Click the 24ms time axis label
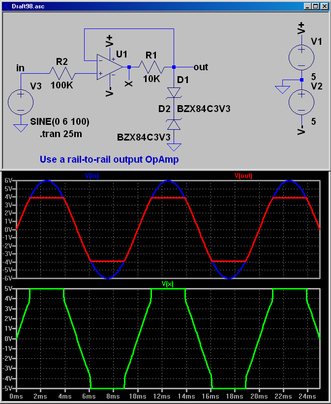This screenshot has height=404, width=331. coord(307,396)
